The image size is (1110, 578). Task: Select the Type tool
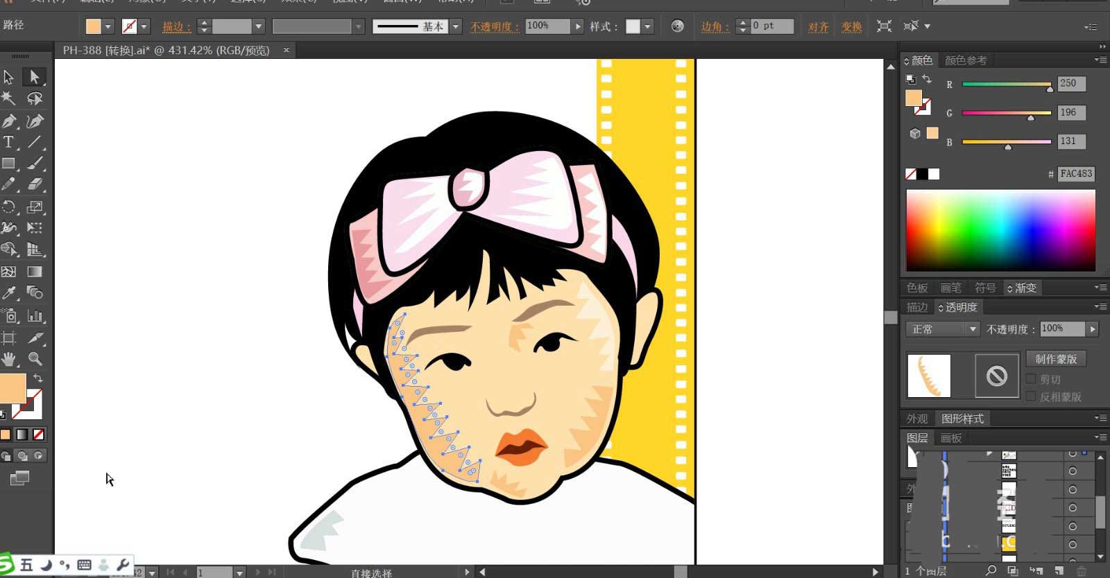(x=9, y=142)
